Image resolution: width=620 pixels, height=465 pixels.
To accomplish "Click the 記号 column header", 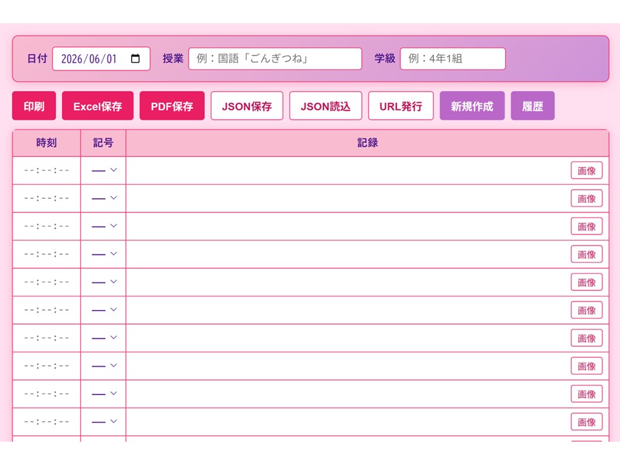I will pos(103,143).
